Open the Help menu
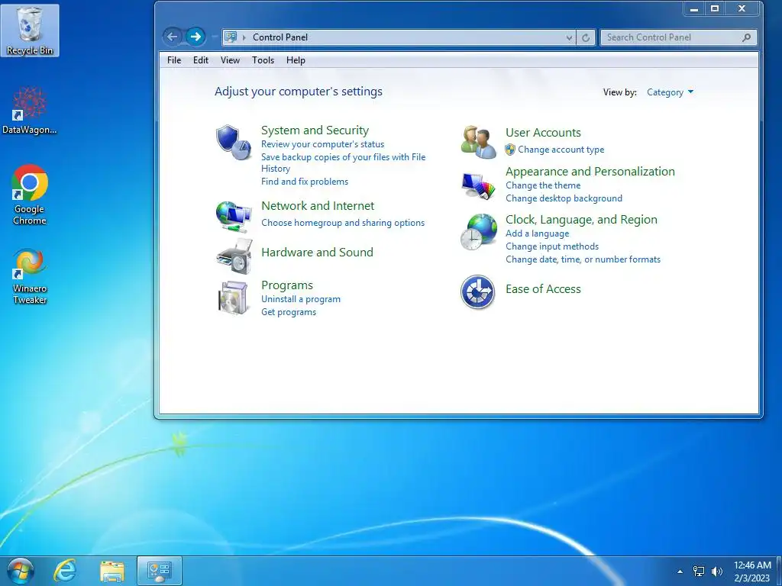Viewport: 782px width, 586px height. click(x=296, y=60)
